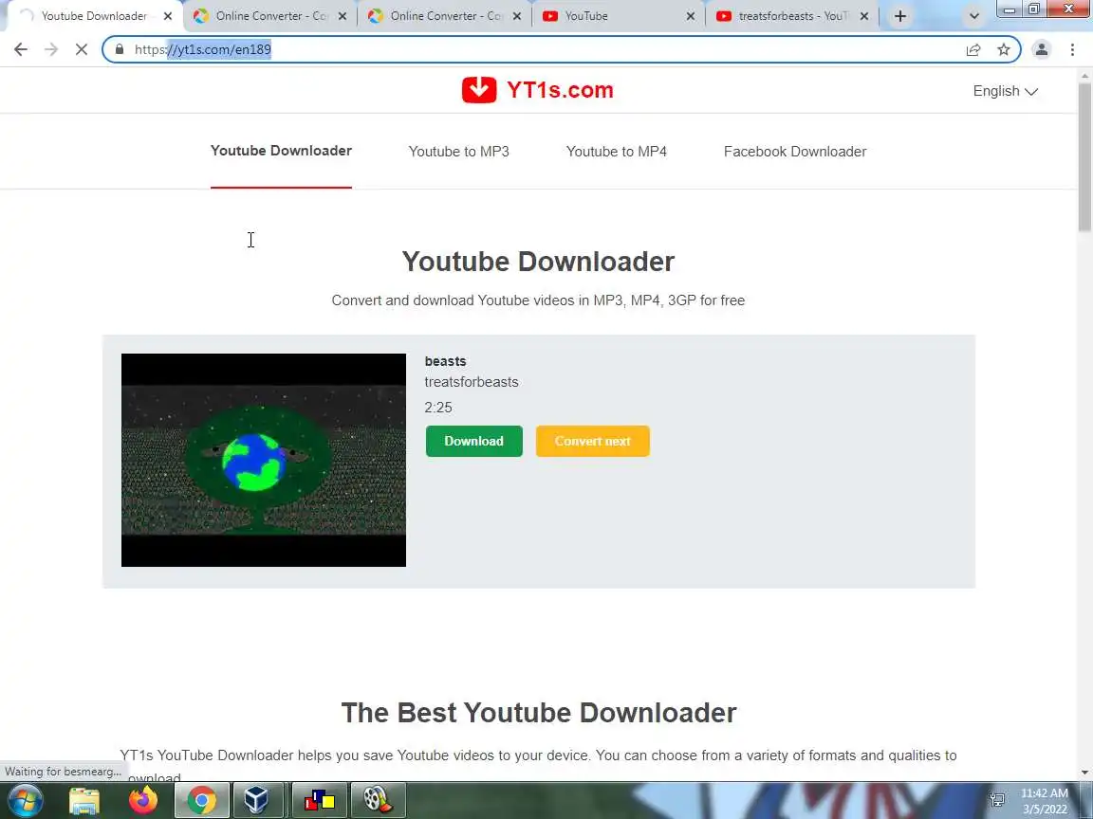This screenshot has height=819, width=1093.
Task: Stop loading the page
Action: pos(82,49)
